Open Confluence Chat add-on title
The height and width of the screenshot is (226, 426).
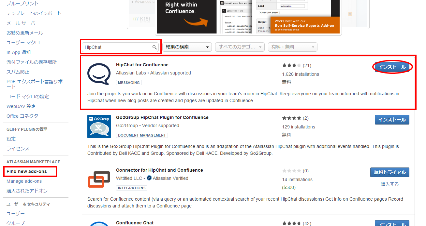pyautogui.click(x=135, y=223)
